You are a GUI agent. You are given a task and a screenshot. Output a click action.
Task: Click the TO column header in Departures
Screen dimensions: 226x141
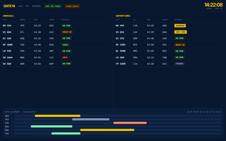[x=134, y=20]
